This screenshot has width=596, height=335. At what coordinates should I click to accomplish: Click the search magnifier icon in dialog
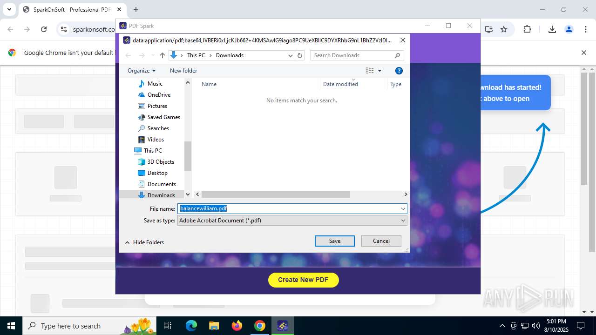[x=397, y=55]
